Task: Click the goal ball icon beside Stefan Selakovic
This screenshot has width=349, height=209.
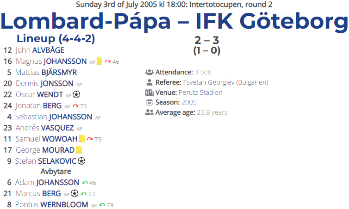Action: [x=82, y=161]
